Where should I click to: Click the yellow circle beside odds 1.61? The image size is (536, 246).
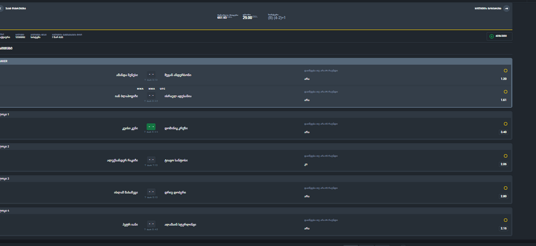(x=505, y=92)
